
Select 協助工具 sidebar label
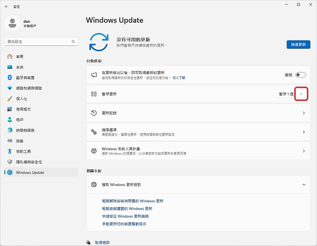tap(24, 151)
